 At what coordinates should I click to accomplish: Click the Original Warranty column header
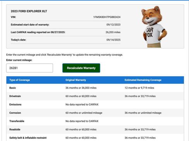[x=76, y=80]
